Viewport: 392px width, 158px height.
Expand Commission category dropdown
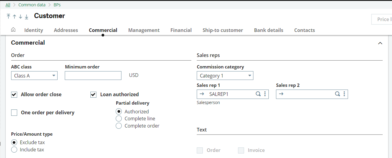pyautogui.click(x=225, y=76)
